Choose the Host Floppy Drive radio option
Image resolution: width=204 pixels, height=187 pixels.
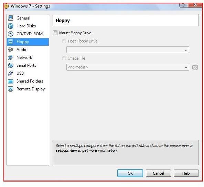[x=64, y=41]
